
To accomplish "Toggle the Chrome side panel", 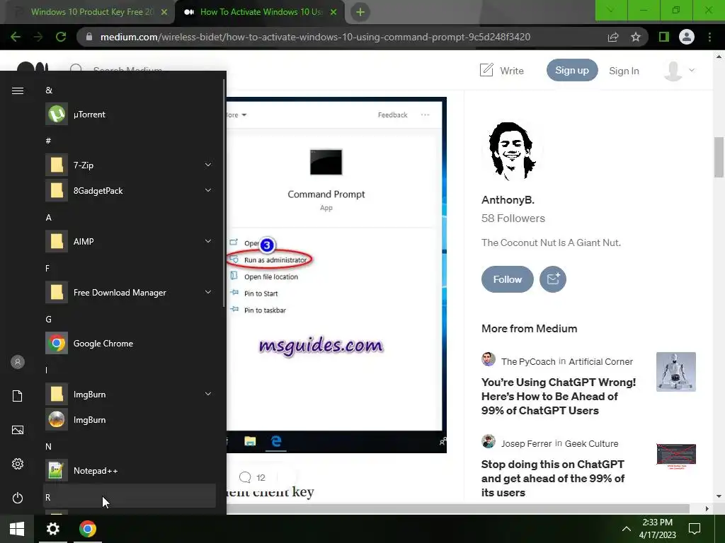I will click(664, 37).
